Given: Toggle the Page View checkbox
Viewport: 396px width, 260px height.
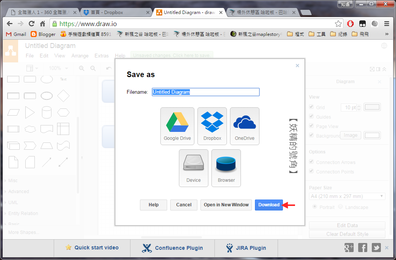Looking at the screenshot, I should coord(311,126).
